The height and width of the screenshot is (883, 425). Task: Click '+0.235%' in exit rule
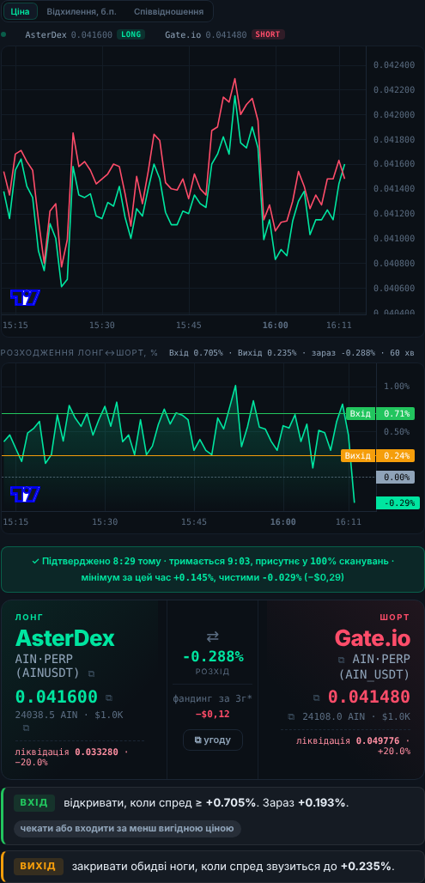pyautogui.click(x=366, y=866)
